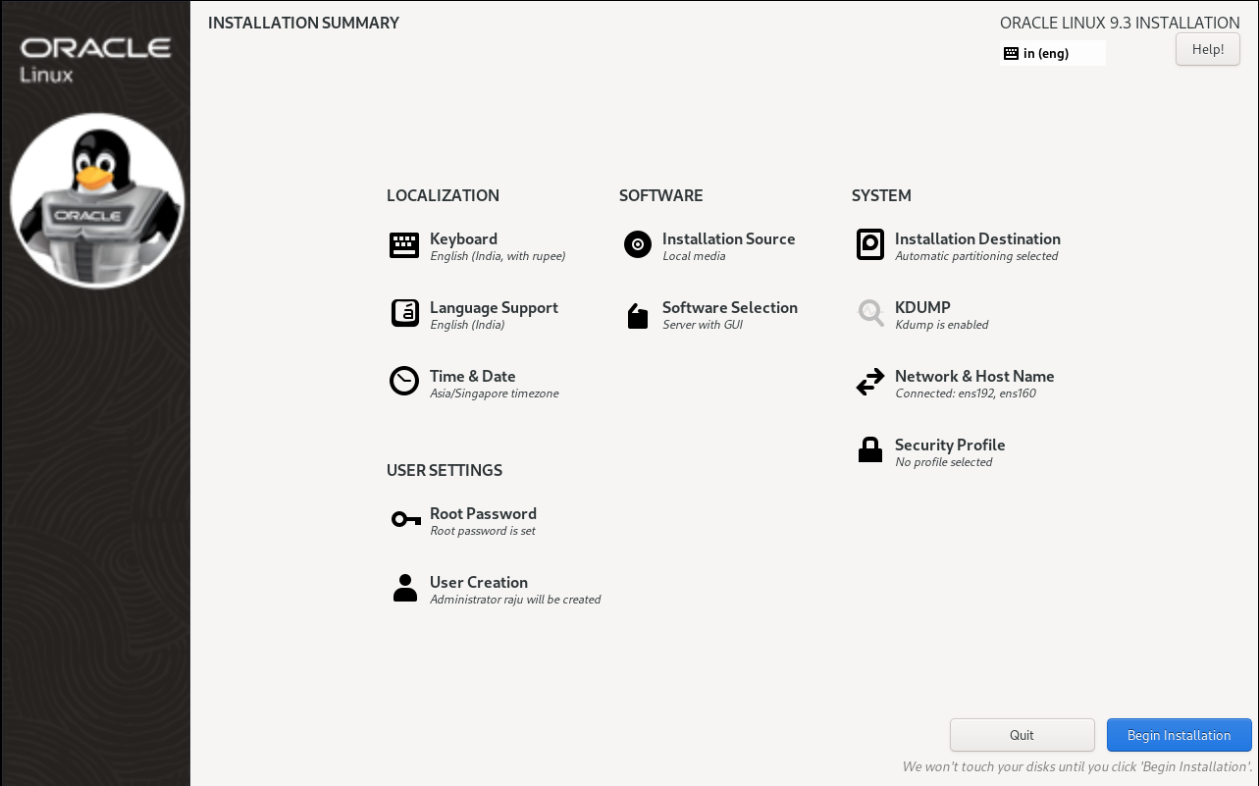Open the Root Password key icon
Screen dimensions: 1259x786
pyautogui.click(x=405, y=519)
